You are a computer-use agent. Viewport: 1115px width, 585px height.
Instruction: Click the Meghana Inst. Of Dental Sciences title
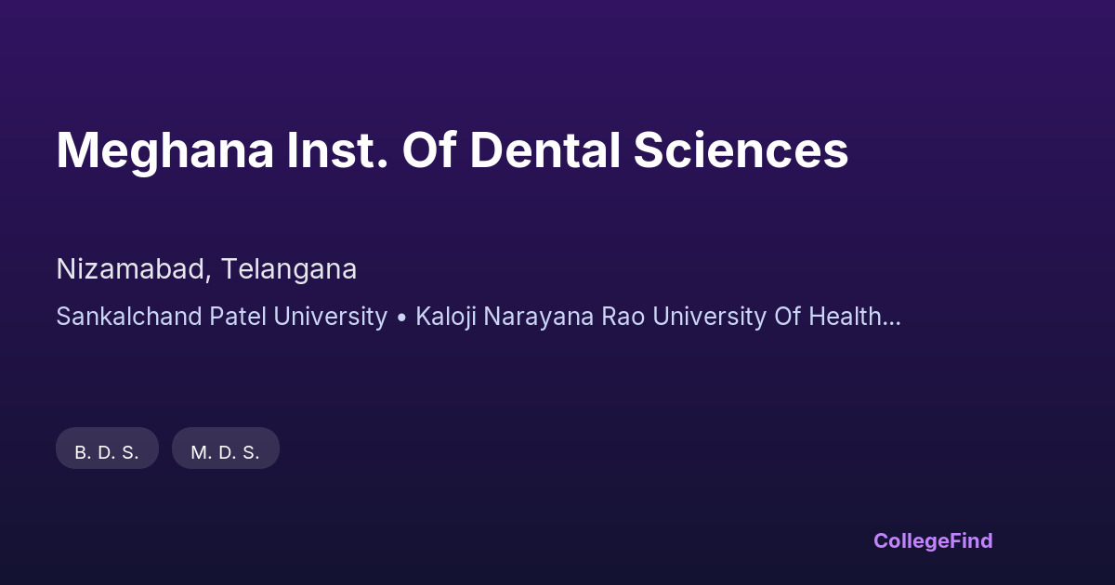(x=452, y=150)
